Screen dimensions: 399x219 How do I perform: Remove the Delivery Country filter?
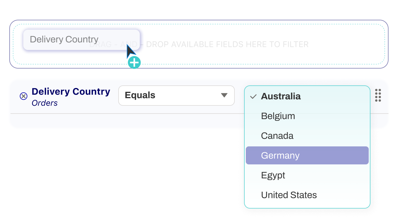click(23, 96)
